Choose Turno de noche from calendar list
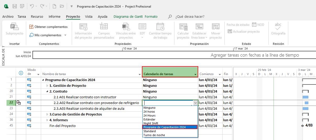Viewport: 316px width, 140px height. [x=154, y=135]
